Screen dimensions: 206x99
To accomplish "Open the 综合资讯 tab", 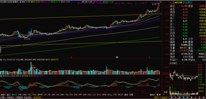I will coord(37,98).
